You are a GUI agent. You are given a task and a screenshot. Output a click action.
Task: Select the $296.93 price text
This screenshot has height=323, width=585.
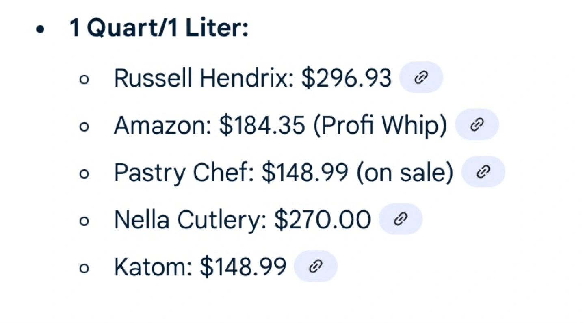(347, 78)
